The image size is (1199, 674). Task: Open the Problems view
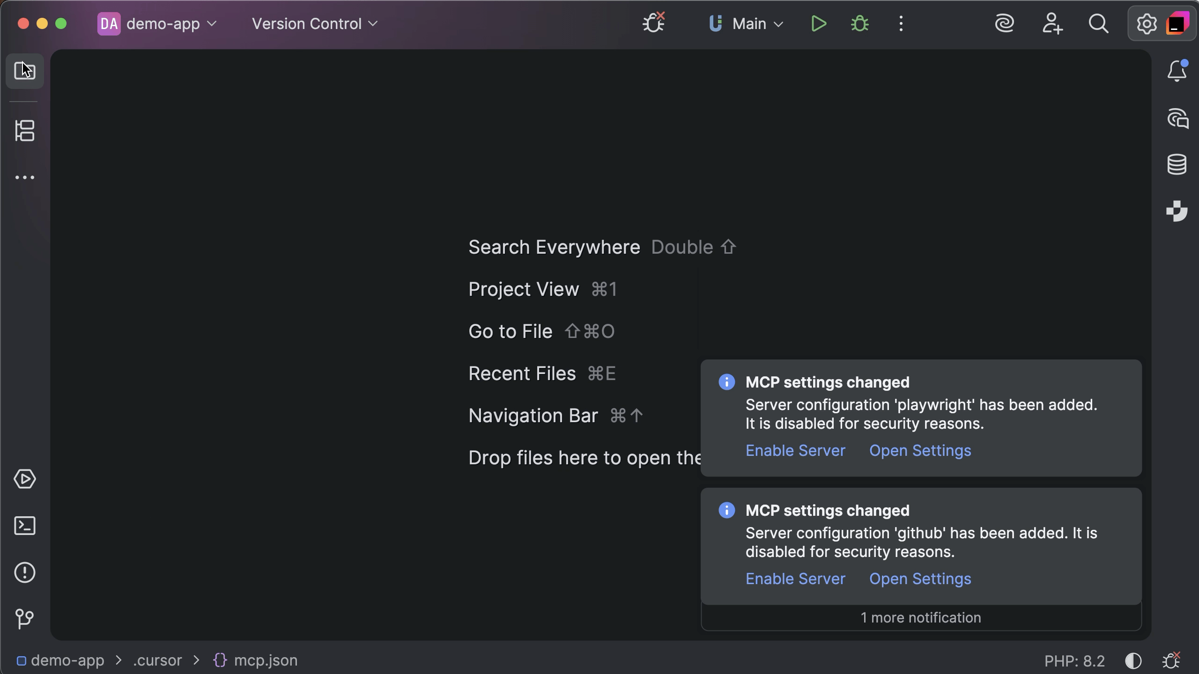click(24, 572)
